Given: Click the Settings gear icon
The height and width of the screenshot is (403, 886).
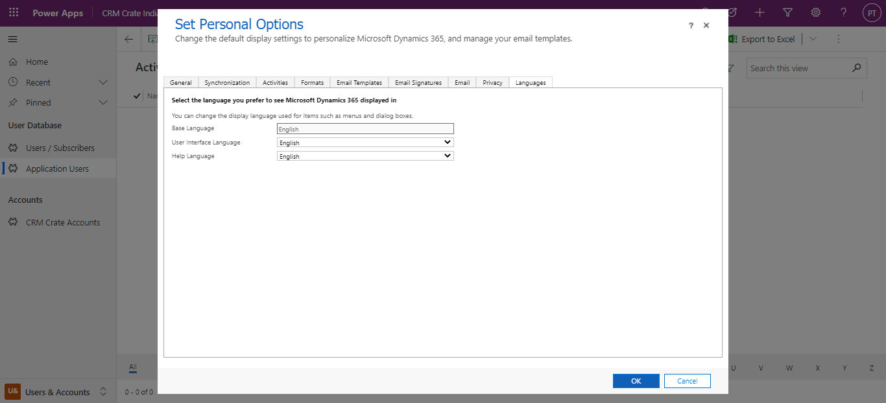Looking at the screenshot, I should point(815,12).
